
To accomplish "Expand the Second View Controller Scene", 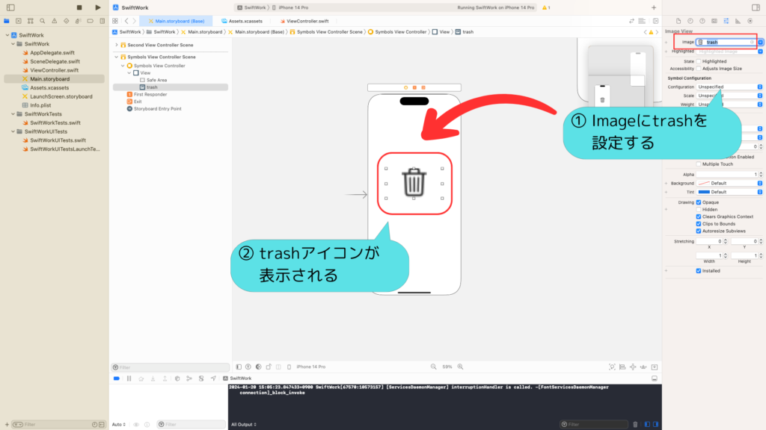I will point(116,45).
